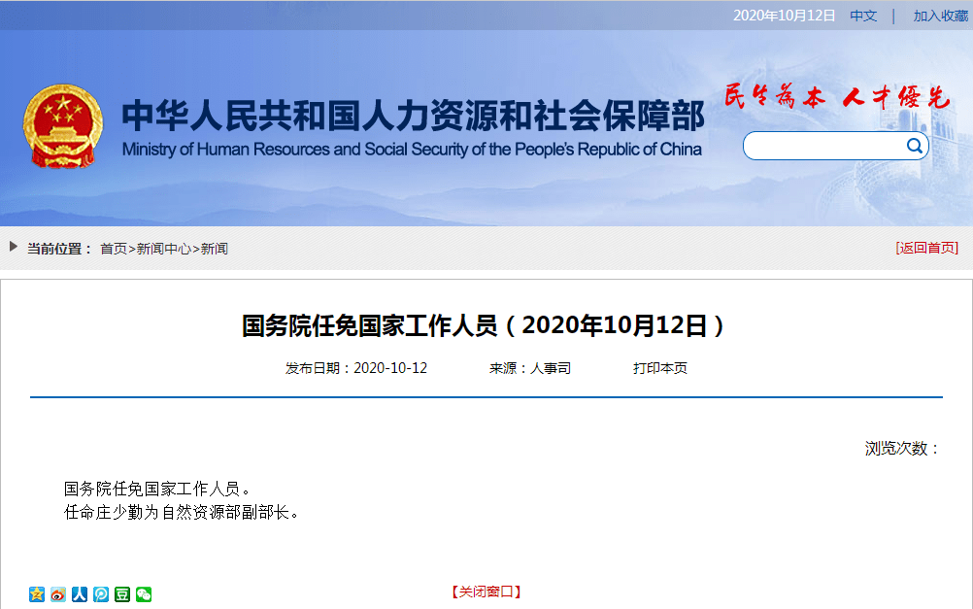This screenshot has width=973, height=609.
Task: Go to 首页 in the breadcrumb
Action: (x=114, y=249)
